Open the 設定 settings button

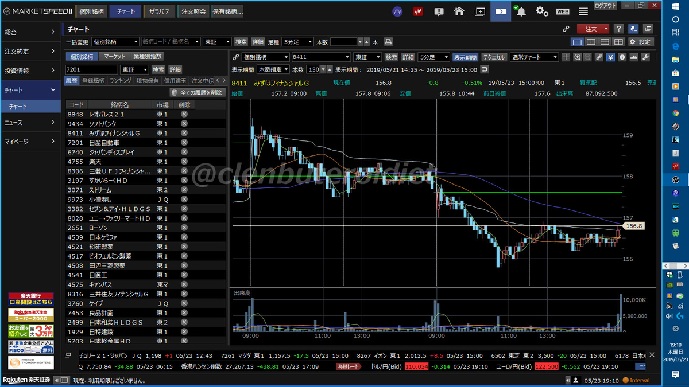[x=640, y=42]
